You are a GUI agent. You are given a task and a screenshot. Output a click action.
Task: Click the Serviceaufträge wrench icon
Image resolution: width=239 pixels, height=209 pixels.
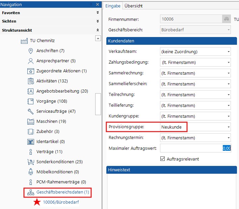[x=31, y=111]
